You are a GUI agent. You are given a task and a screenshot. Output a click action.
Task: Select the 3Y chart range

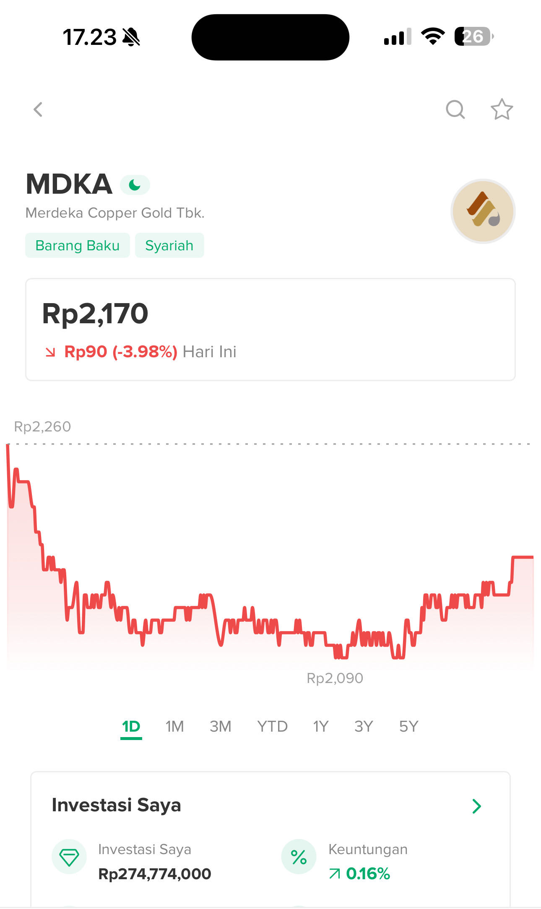coord(363,726)
